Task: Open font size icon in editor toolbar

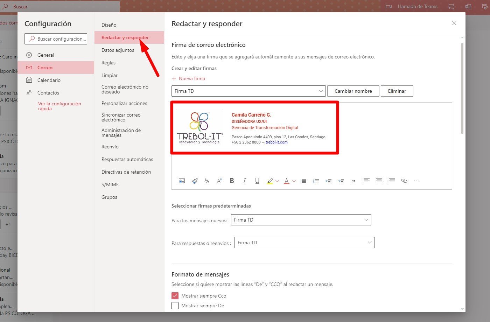Action: pos(207,181)
